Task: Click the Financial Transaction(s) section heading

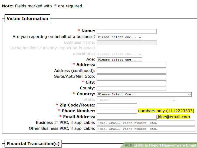Action: coord(33,144)
